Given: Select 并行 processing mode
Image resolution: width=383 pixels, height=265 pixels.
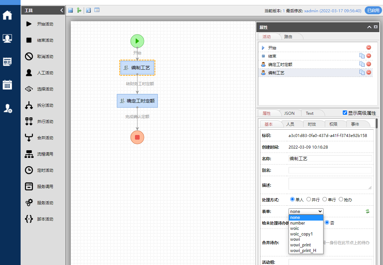Looking at the screenshot, I should (x=309, y=199).
